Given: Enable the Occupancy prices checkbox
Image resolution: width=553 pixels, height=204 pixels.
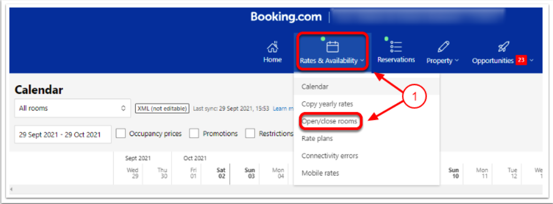Looking at the screenshot, I should click(121, 133).
